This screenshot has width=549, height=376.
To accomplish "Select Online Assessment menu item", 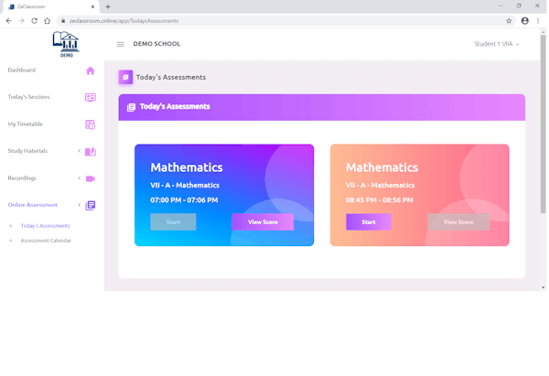I will coord(33,205).
